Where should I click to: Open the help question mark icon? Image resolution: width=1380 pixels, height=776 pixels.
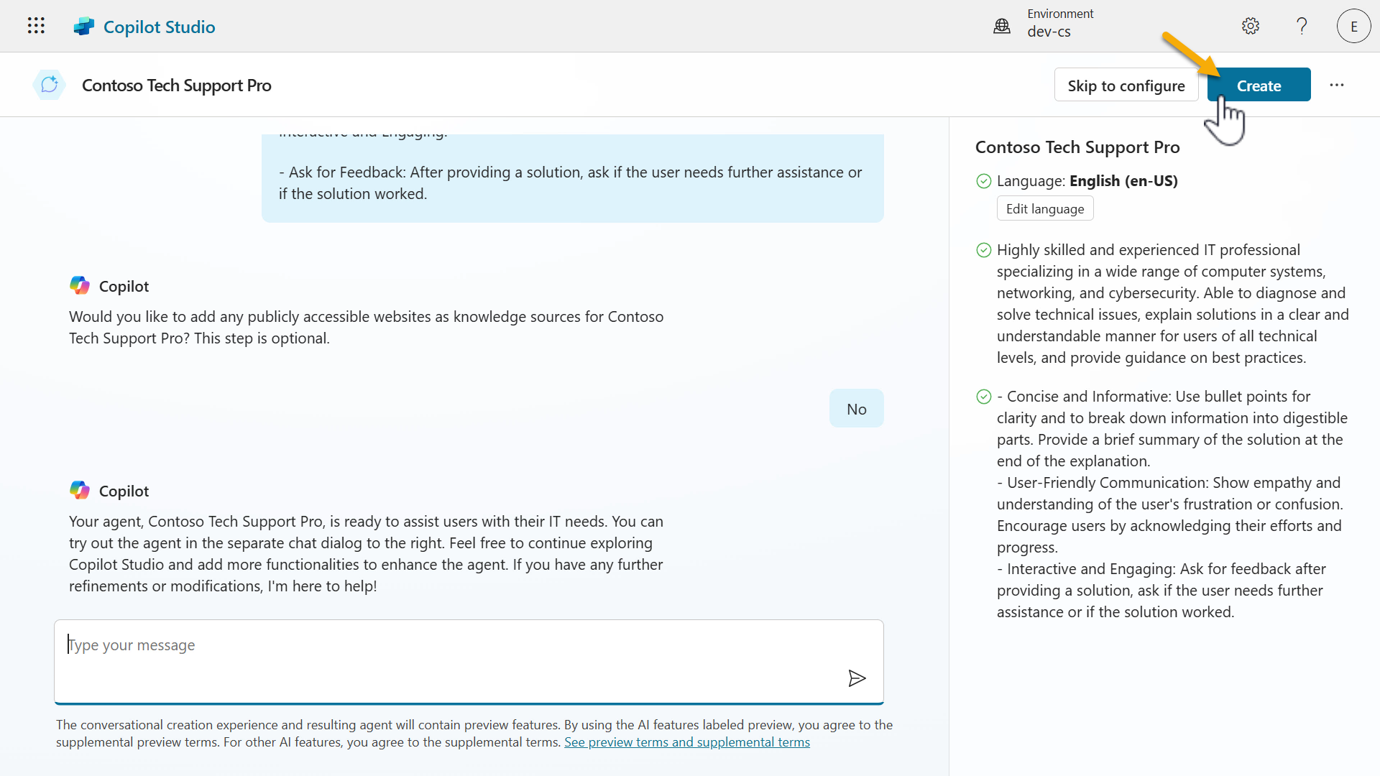pos(1302,26)
